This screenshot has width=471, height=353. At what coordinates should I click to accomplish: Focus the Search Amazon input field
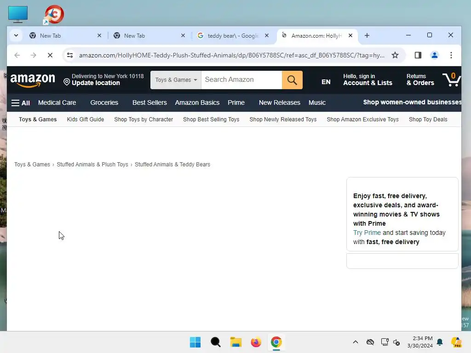[241, 80]
